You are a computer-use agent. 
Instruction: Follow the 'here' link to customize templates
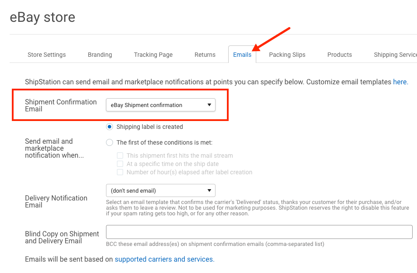coord(400,82)
